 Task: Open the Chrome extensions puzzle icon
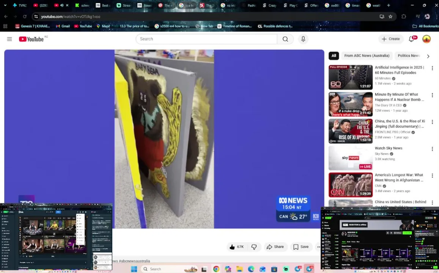(403, 17)
